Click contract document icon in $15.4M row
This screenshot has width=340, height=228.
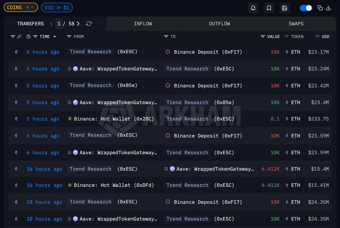coord(166,169)
